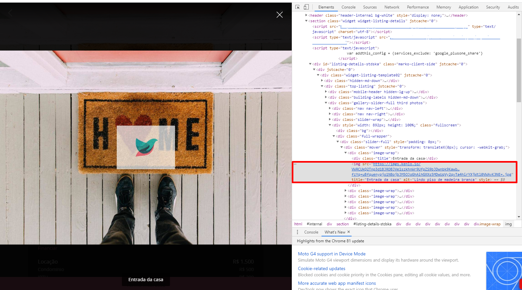Screen dimensions: 522x290
Task: Collapse the top-listing div node
Action: tap(322, 86)
